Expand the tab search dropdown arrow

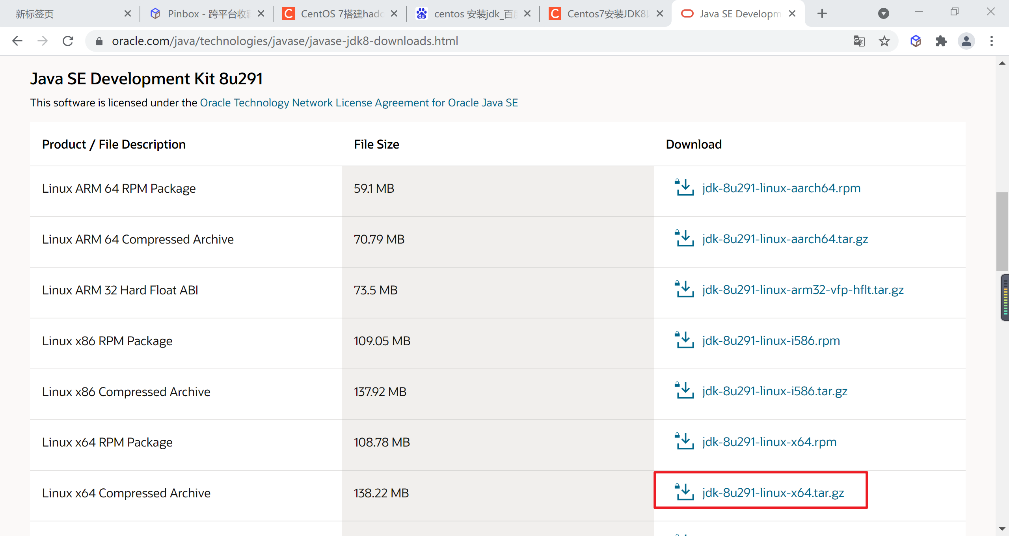point(883,14)
